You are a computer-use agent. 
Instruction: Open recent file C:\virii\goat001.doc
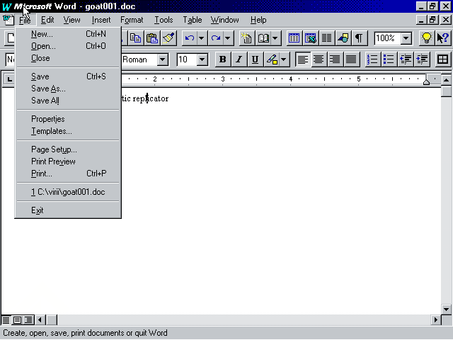(68, 192)
